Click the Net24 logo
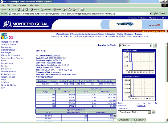The width and height of the screenshot is (168, 123). [7, 36]
